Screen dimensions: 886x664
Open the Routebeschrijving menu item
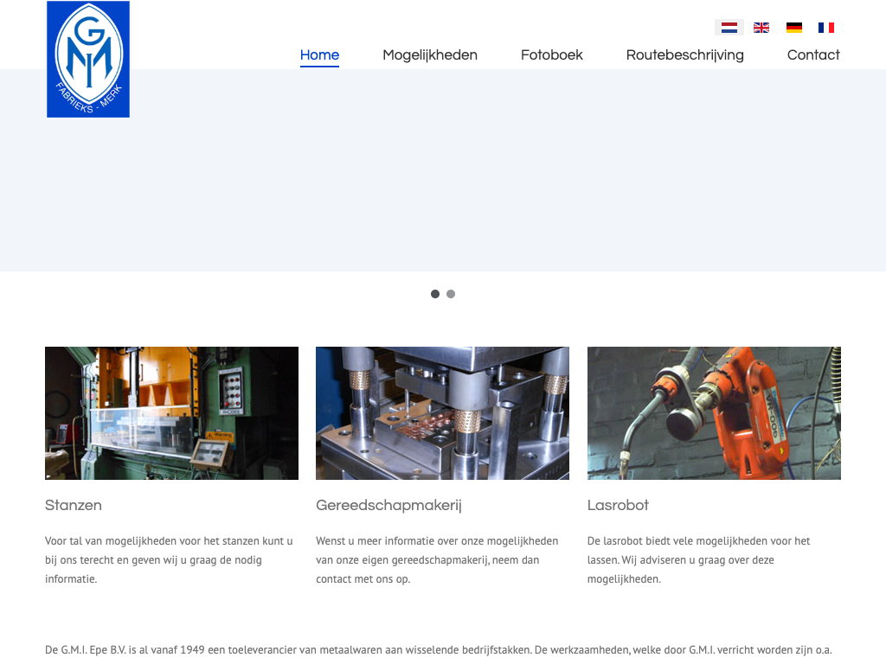(x=685, y=54)
